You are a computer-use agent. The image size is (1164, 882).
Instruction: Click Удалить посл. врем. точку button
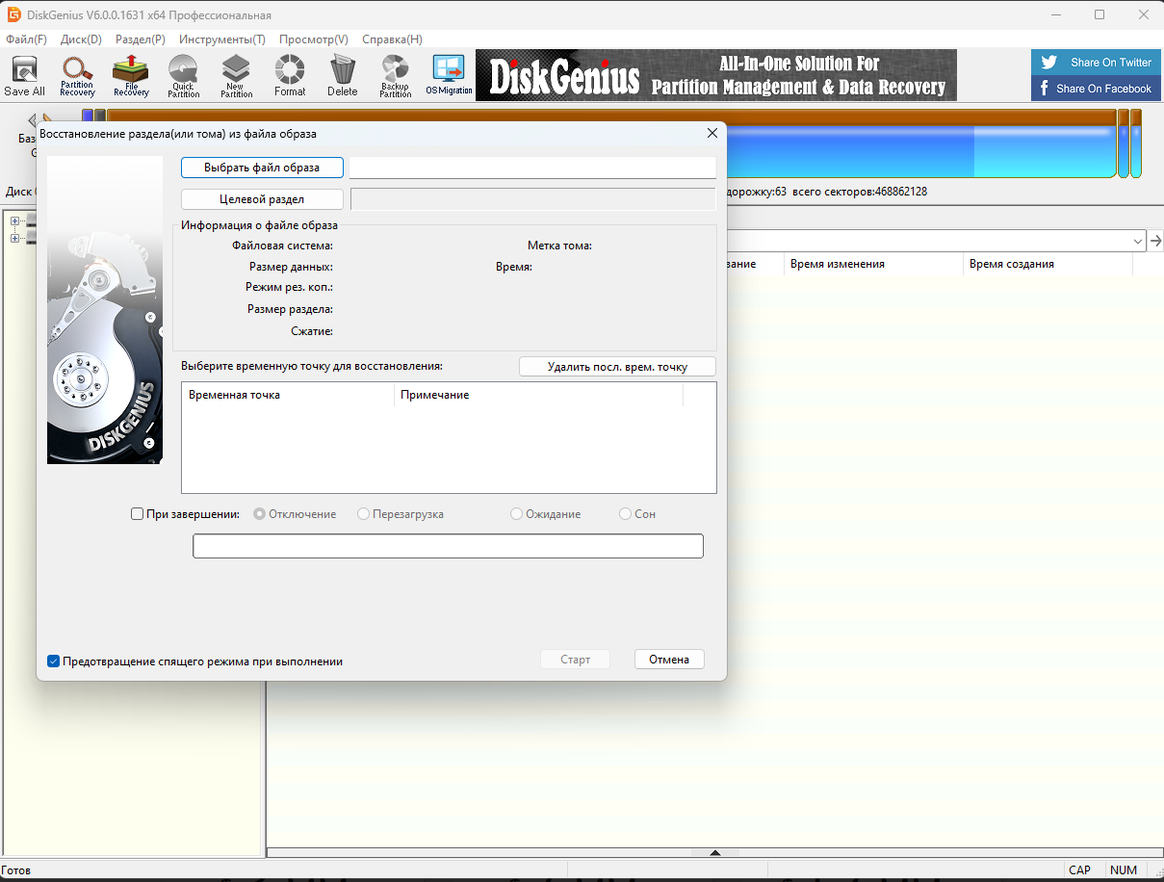click(x=617, y=367)
